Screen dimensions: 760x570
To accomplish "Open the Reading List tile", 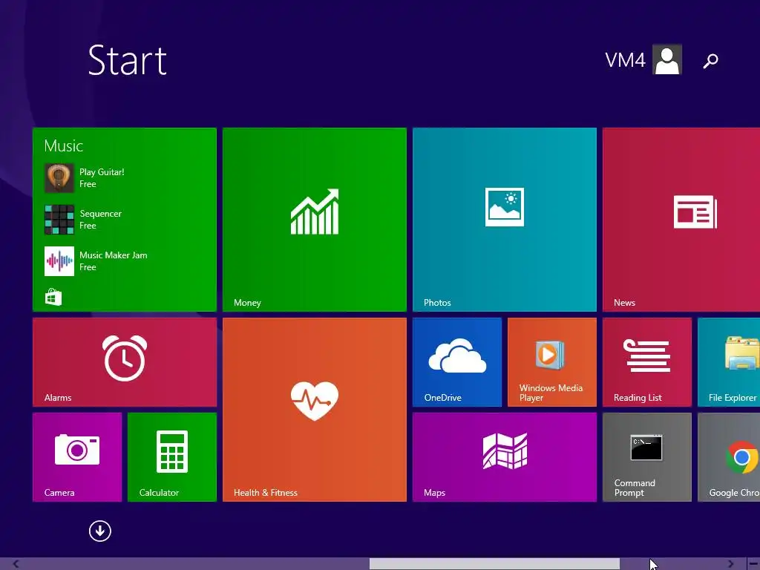I will pos(646,362).
